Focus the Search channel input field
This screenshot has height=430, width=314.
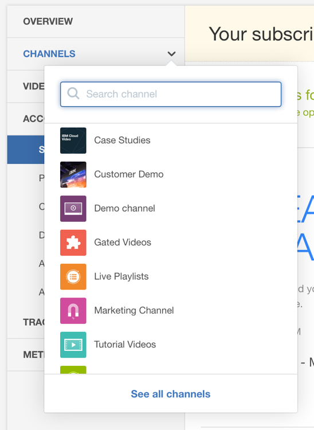pyautogui.click(x=171, y=94)
